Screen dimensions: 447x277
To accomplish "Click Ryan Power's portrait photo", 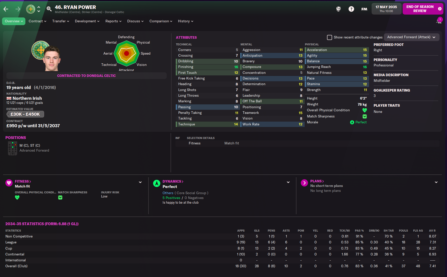I will [52, 58].
